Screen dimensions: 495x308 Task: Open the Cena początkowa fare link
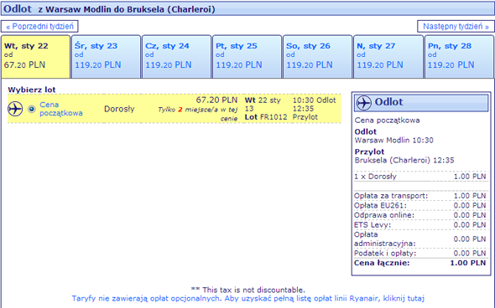pyautogui.click(x=61, y=109)
